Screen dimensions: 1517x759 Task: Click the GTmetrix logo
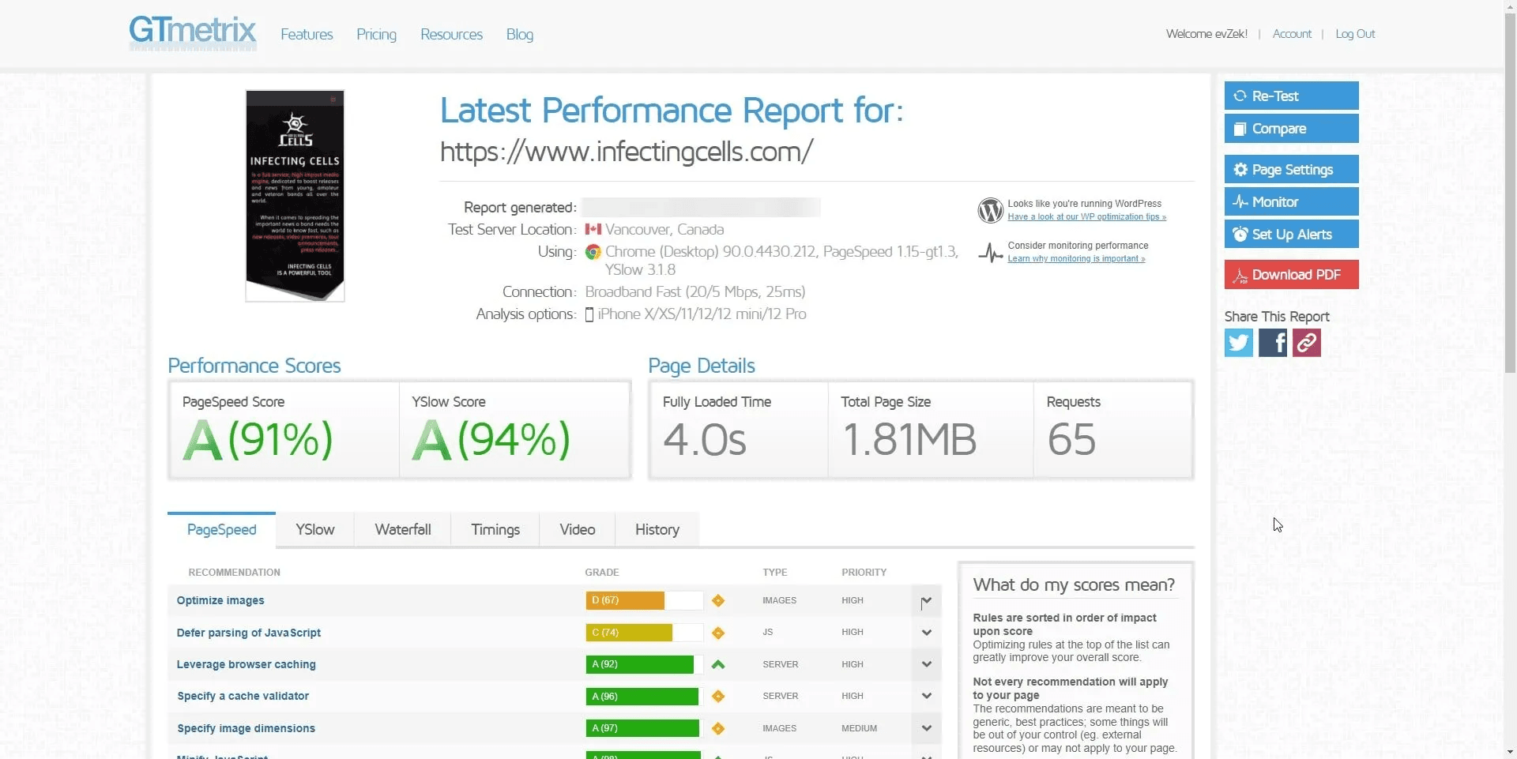(193, 32)
